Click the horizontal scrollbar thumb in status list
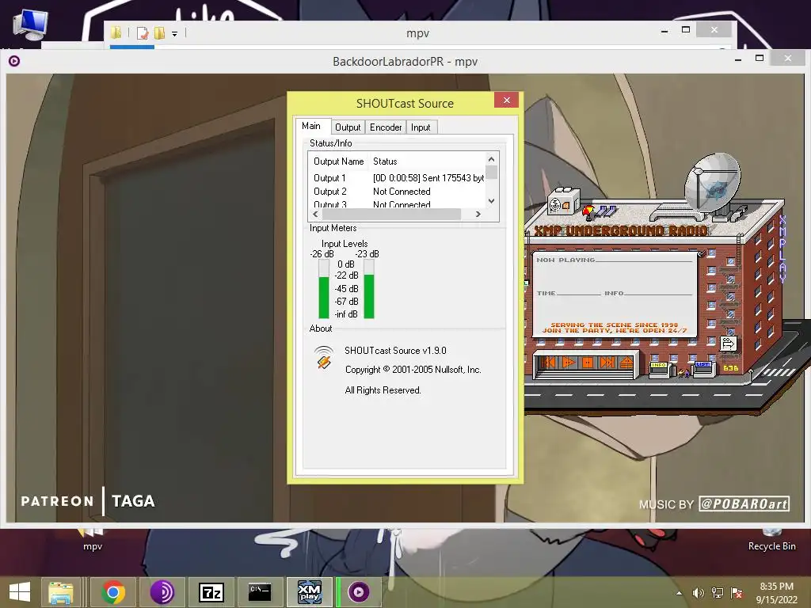The width and height of the screenshot is (811, 608). coord(391,214)
